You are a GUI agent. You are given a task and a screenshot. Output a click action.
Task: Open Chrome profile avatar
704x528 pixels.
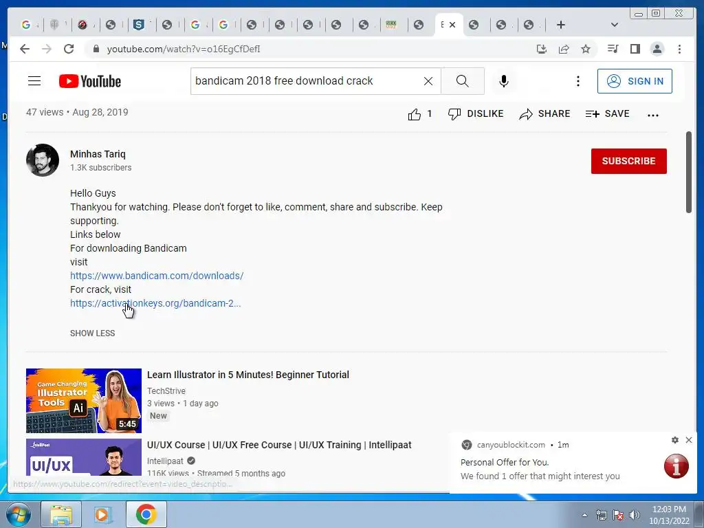657,49
